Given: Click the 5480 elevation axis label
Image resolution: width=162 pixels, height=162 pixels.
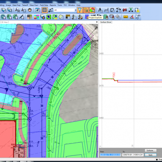Looking at the screenshot, I should [101, 53].
